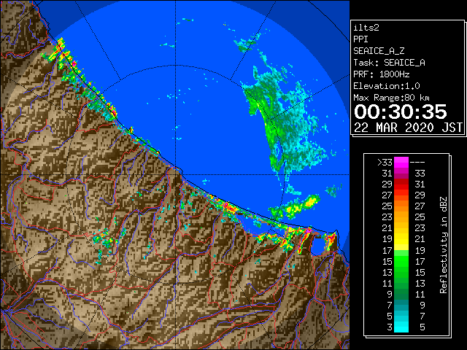Click the 'PRF: 1800Hz' value

pyautogui.click(x=382, y=74)
